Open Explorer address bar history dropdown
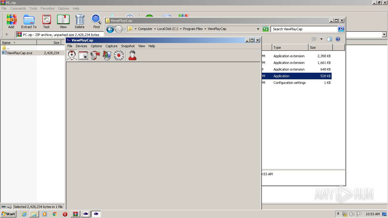 point(258,29)
